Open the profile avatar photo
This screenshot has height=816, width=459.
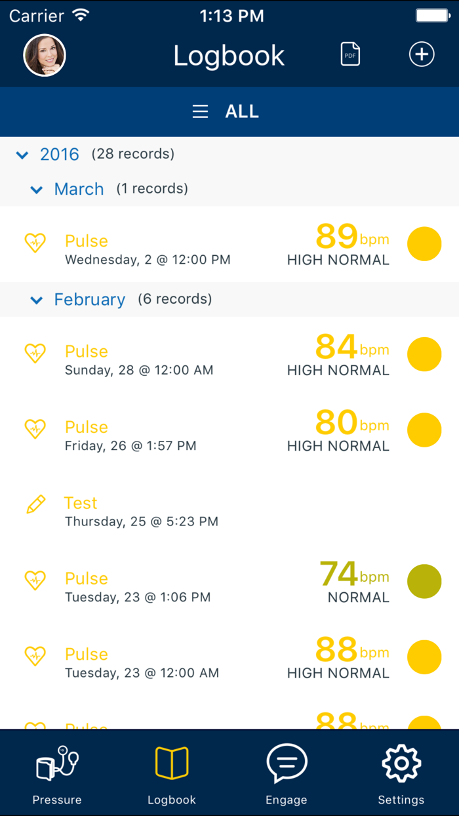[45, 55]
